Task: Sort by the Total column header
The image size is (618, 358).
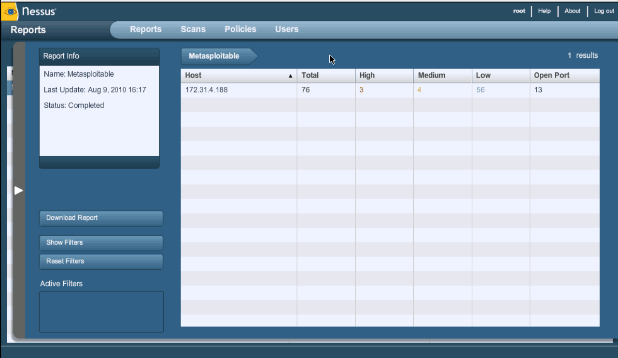Action: (326, 76)
